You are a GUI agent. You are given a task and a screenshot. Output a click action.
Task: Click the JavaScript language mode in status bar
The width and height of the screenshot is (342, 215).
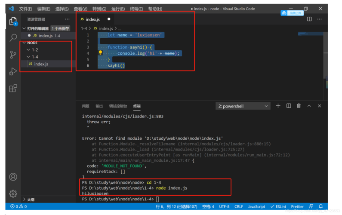point(256,207)
